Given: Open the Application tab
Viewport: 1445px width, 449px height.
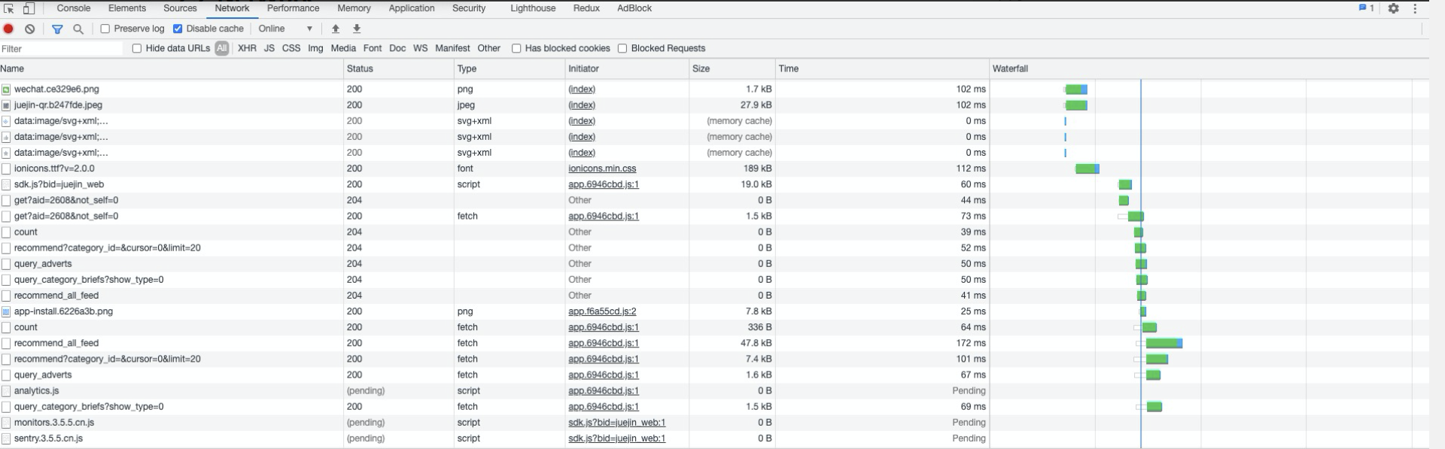Looking at the screenshot, I should click(412, 8).
